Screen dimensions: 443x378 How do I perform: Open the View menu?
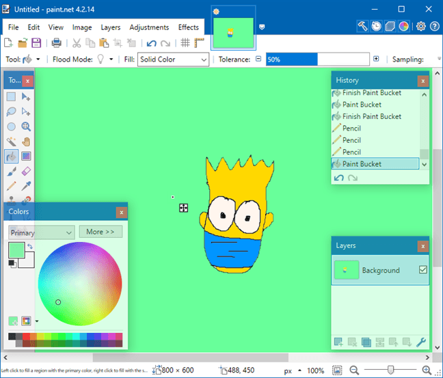pos(55,27)
